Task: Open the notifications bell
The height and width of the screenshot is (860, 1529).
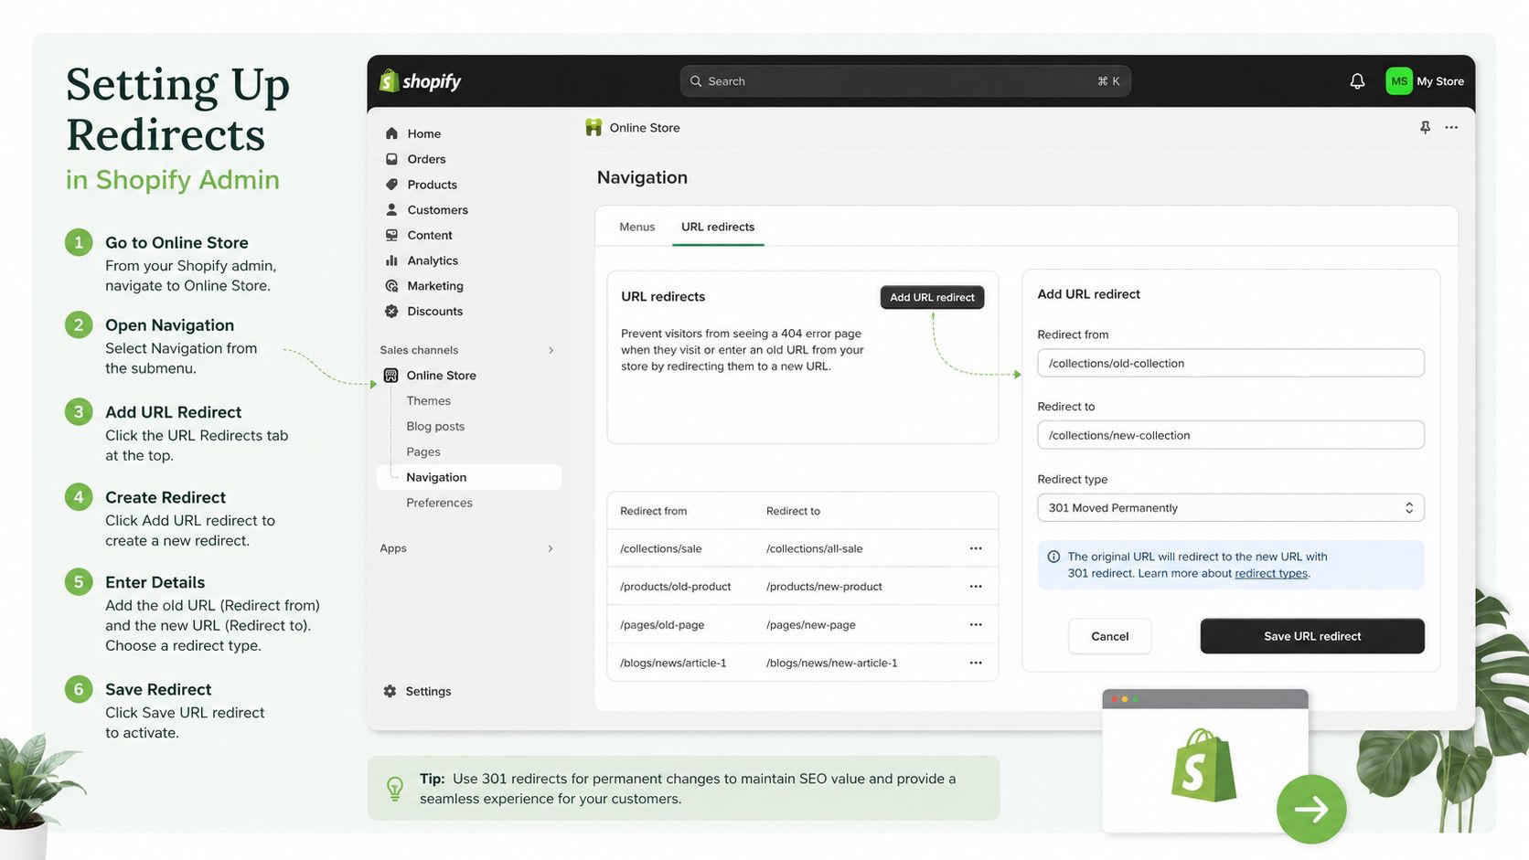Action: [1357, 81]
